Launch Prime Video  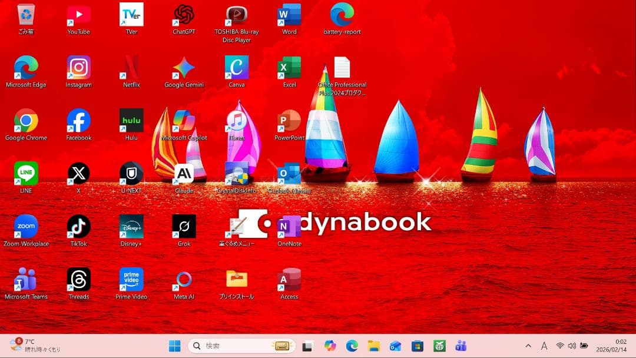click(131, 280)
